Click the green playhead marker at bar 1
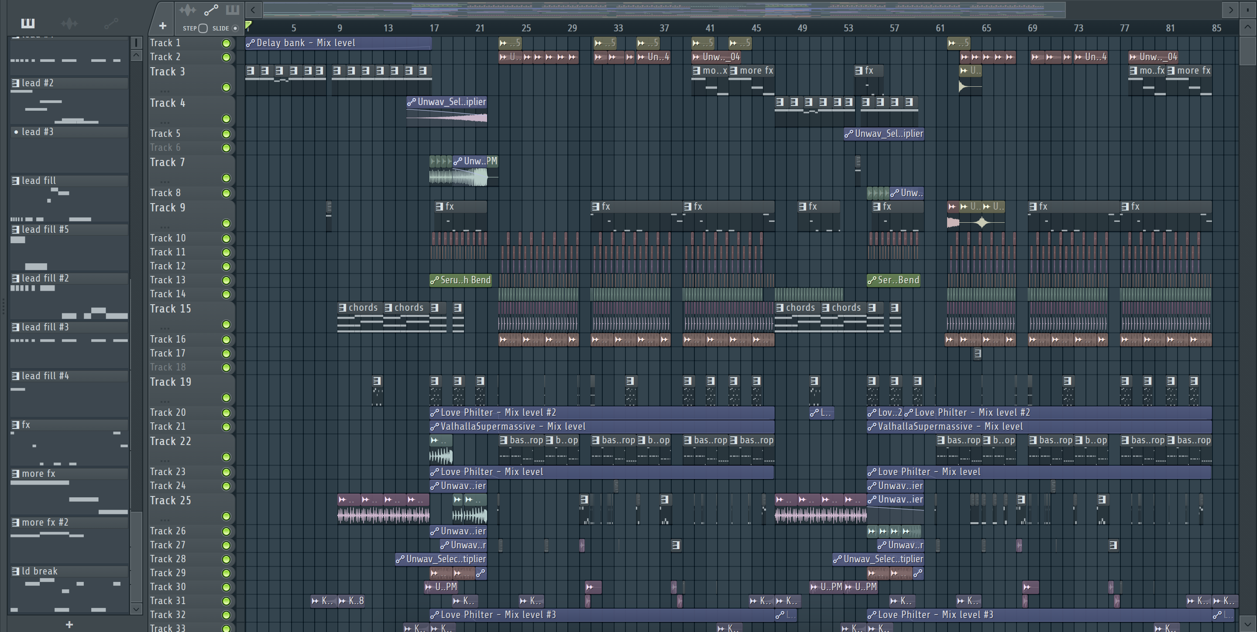 248,25
